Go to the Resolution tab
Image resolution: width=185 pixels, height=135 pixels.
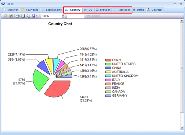[x=122, y=10]
